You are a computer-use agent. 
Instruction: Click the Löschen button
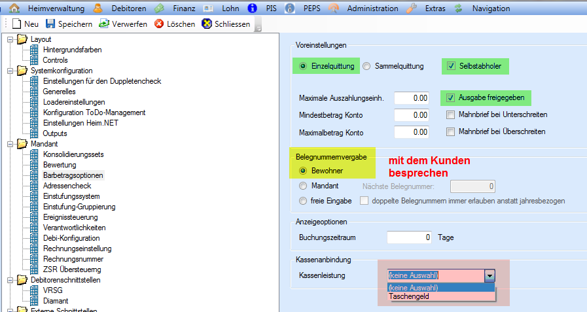(x=175, y=24)
